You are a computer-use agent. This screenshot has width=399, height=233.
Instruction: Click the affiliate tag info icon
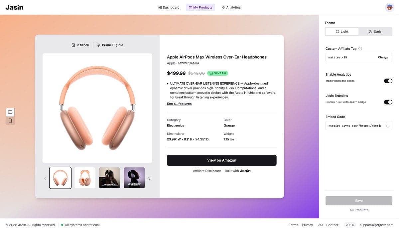click(360, 48)
